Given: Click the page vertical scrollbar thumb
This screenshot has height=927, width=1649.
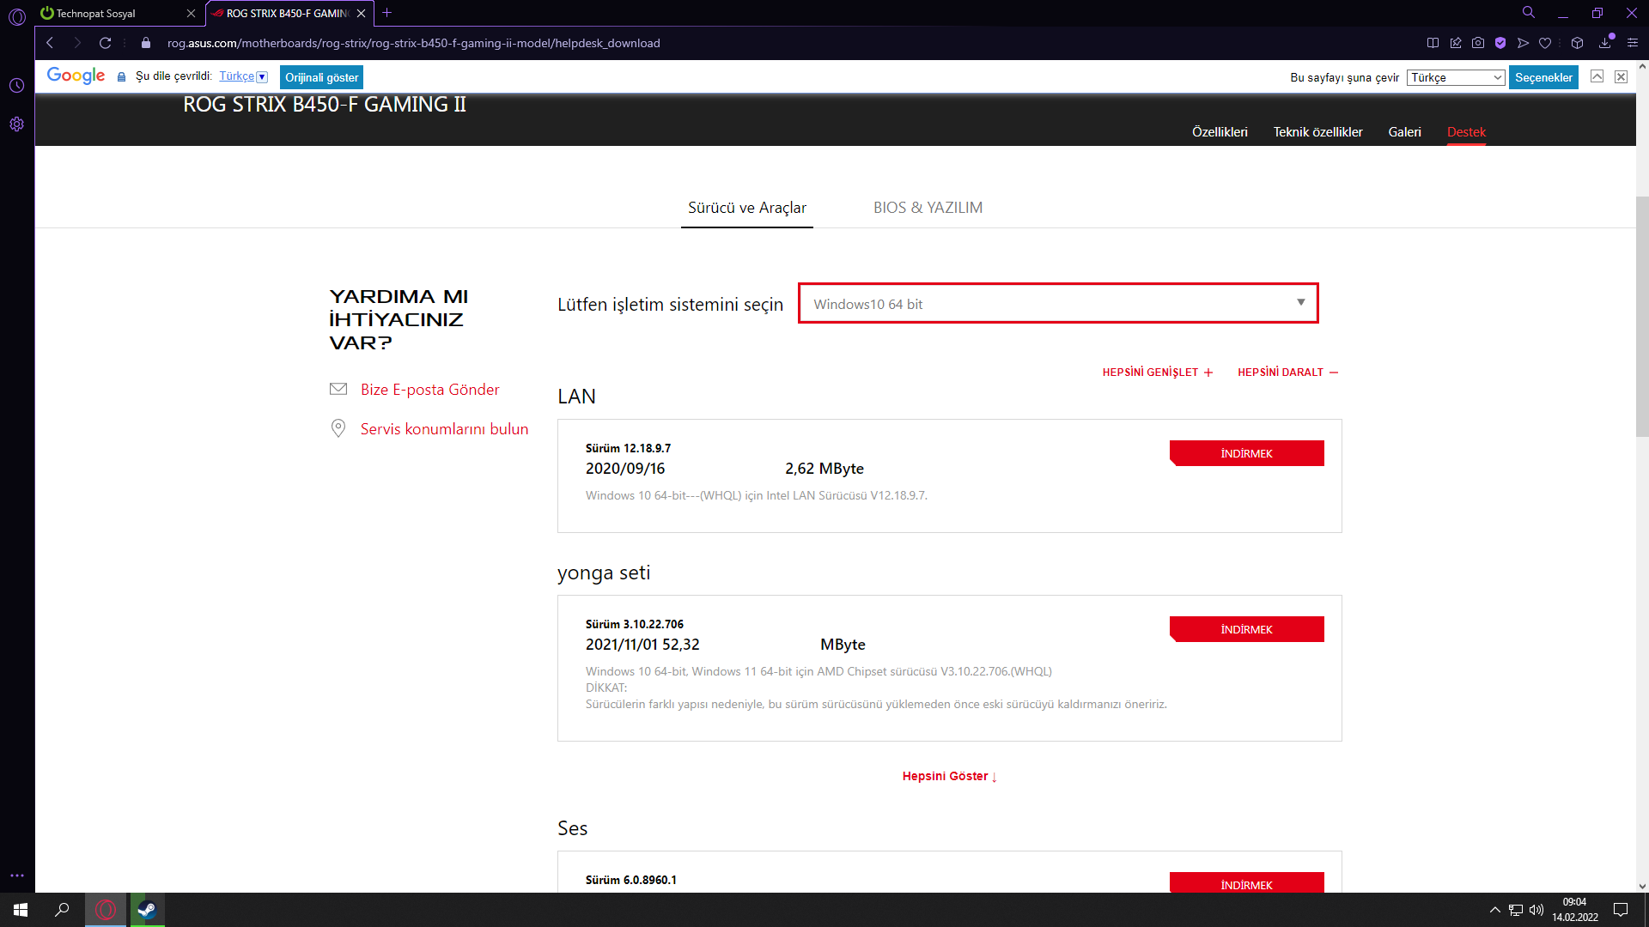Looking at the screenshot, I should pyautogui.click(x=1642, y=318).
